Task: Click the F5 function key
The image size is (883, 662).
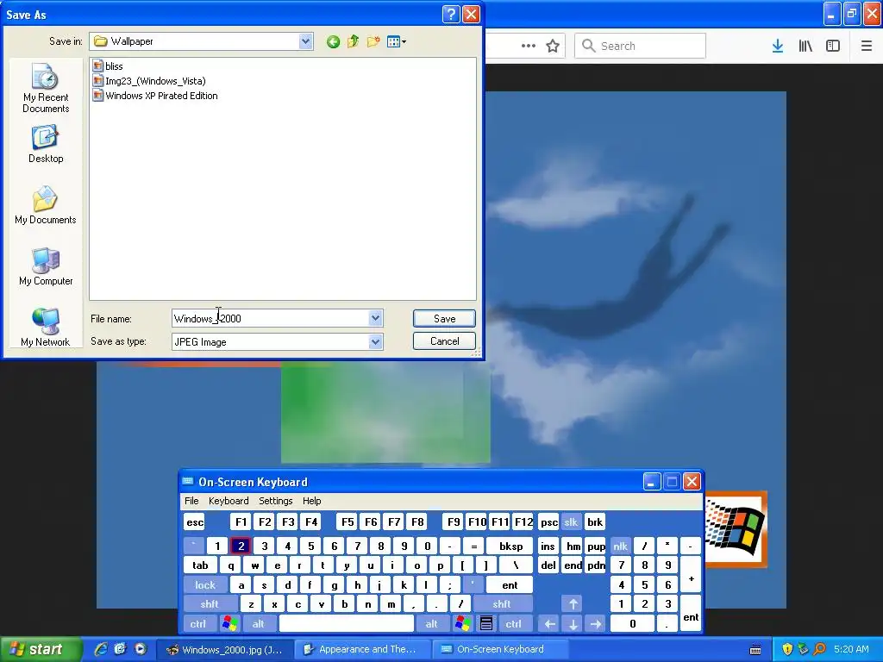Action: (348, 522)
